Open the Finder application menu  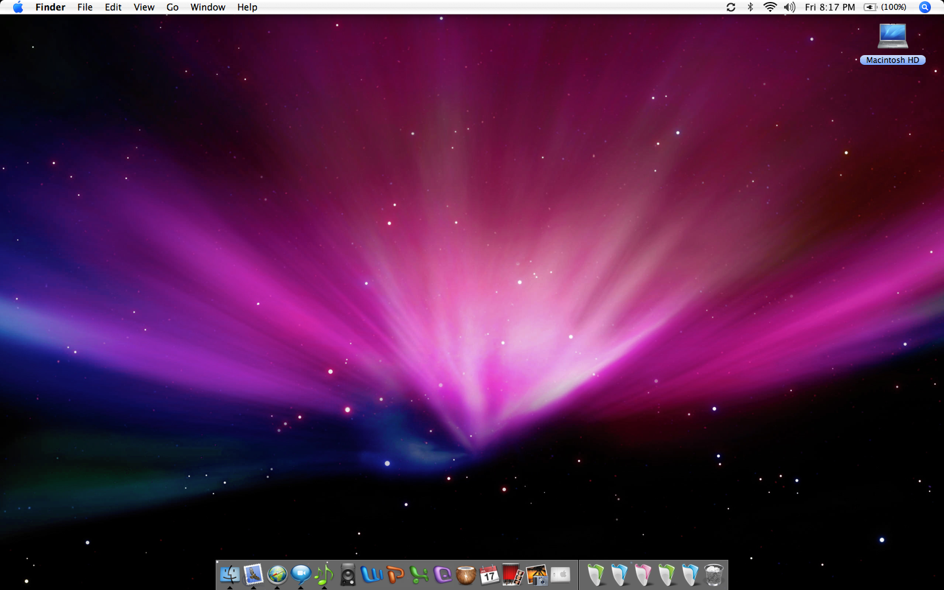pyautogui.click(x=50, y=7)
